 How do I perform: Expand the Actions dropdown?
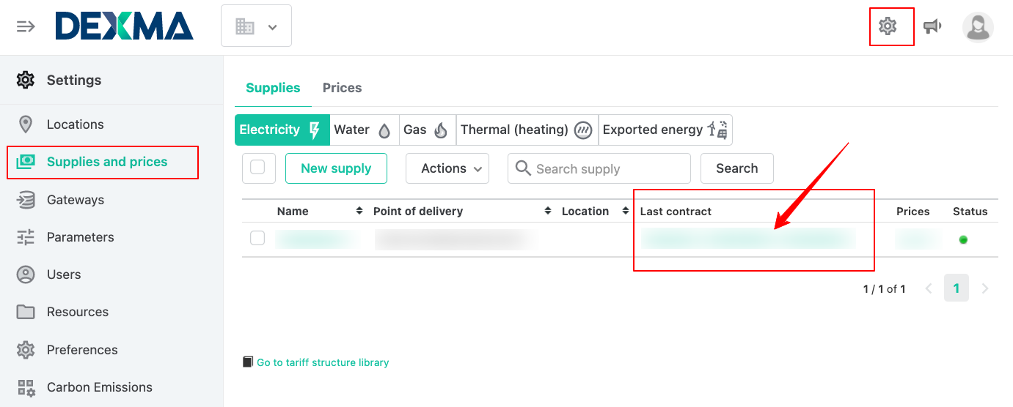pos(447,168)
